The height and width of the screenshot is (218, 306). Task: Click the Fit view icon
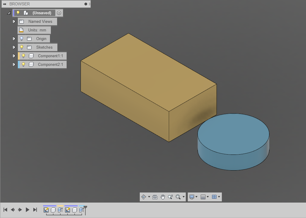coord(155,197)
